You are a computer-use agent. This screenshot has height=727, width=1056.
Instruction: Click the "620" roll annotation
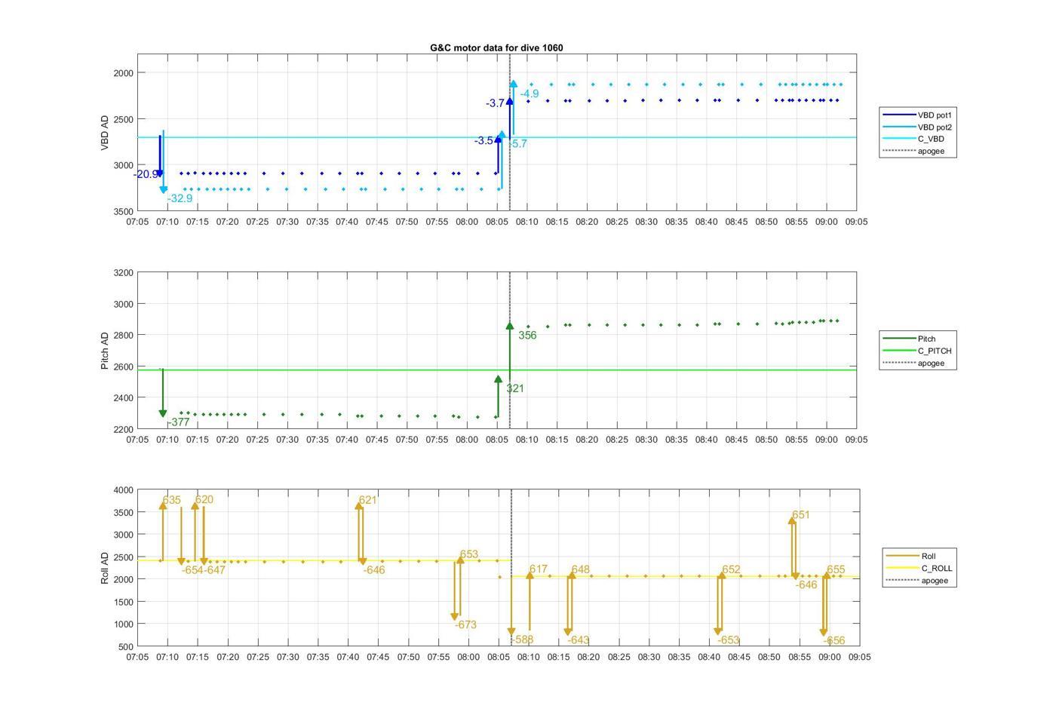tap(204, 499)
